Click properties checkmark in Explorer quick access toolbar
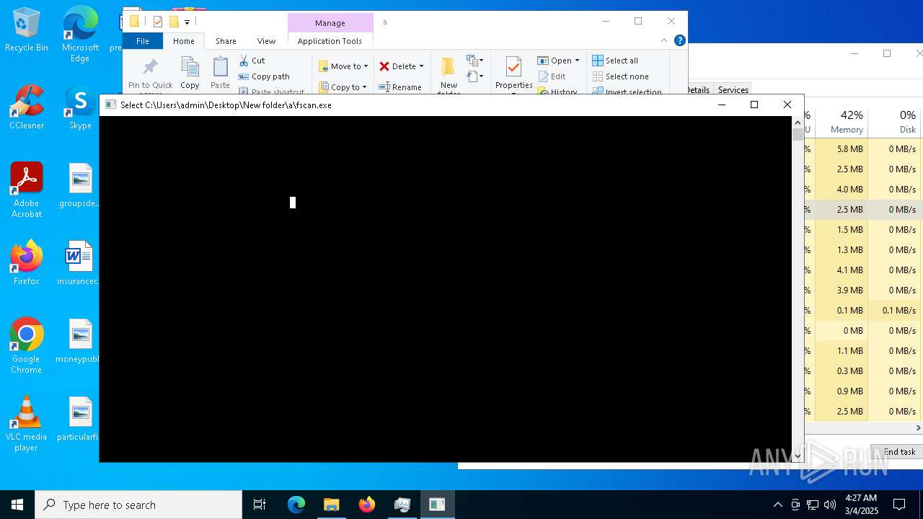 [x=157, y=22]
